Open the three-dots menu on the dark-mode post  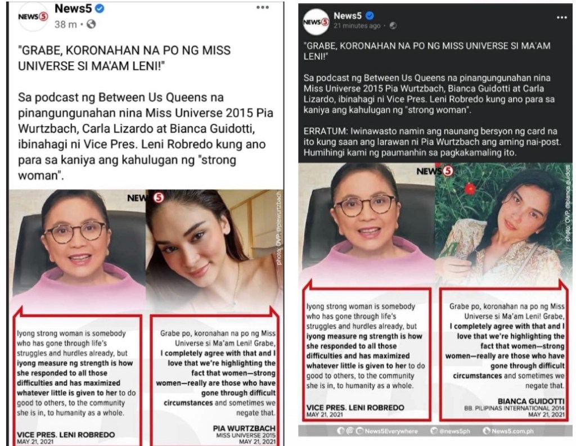pos(562,17)
